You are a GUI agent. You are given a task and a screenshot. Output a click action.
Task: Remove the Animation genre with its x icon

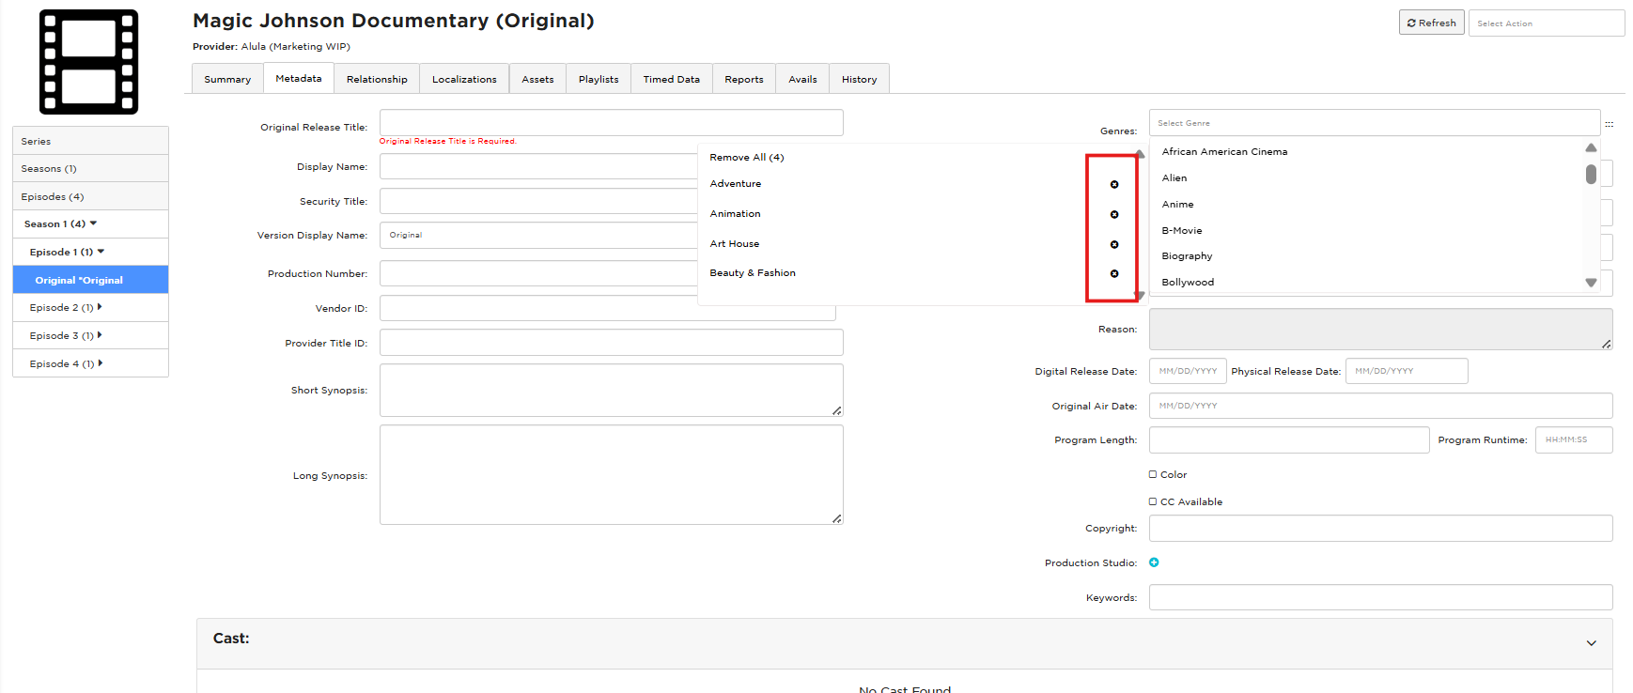pos(1114,215)
